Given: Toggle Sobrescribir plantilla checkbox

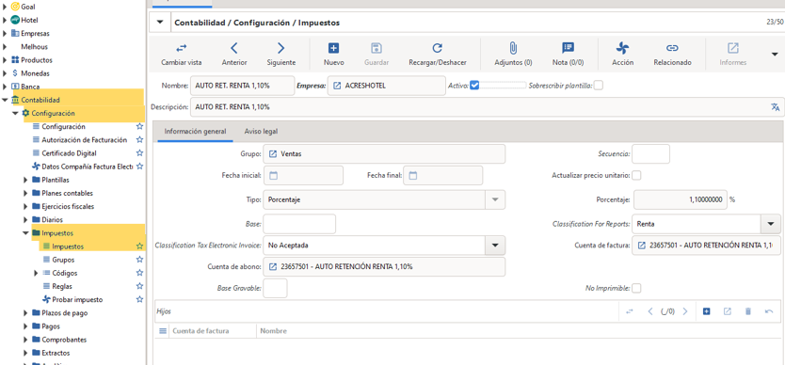Looking at the screenshot, I should pyautogui.click(x=599, y=85).
